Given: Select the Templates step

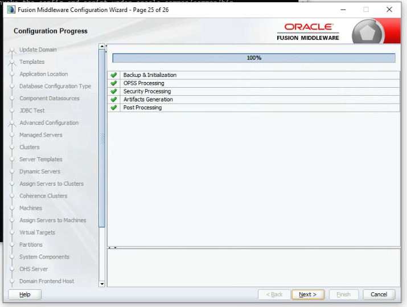Looking at the screenshot, I should 32,62.
